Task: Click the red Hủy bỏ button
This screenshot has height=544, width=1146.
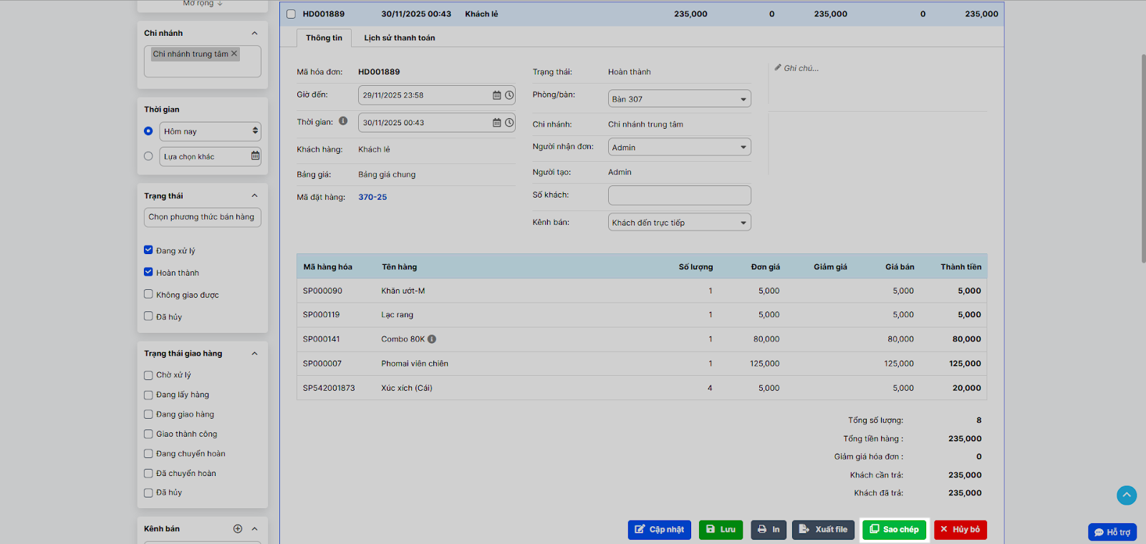Action: (x=960, y=530)
